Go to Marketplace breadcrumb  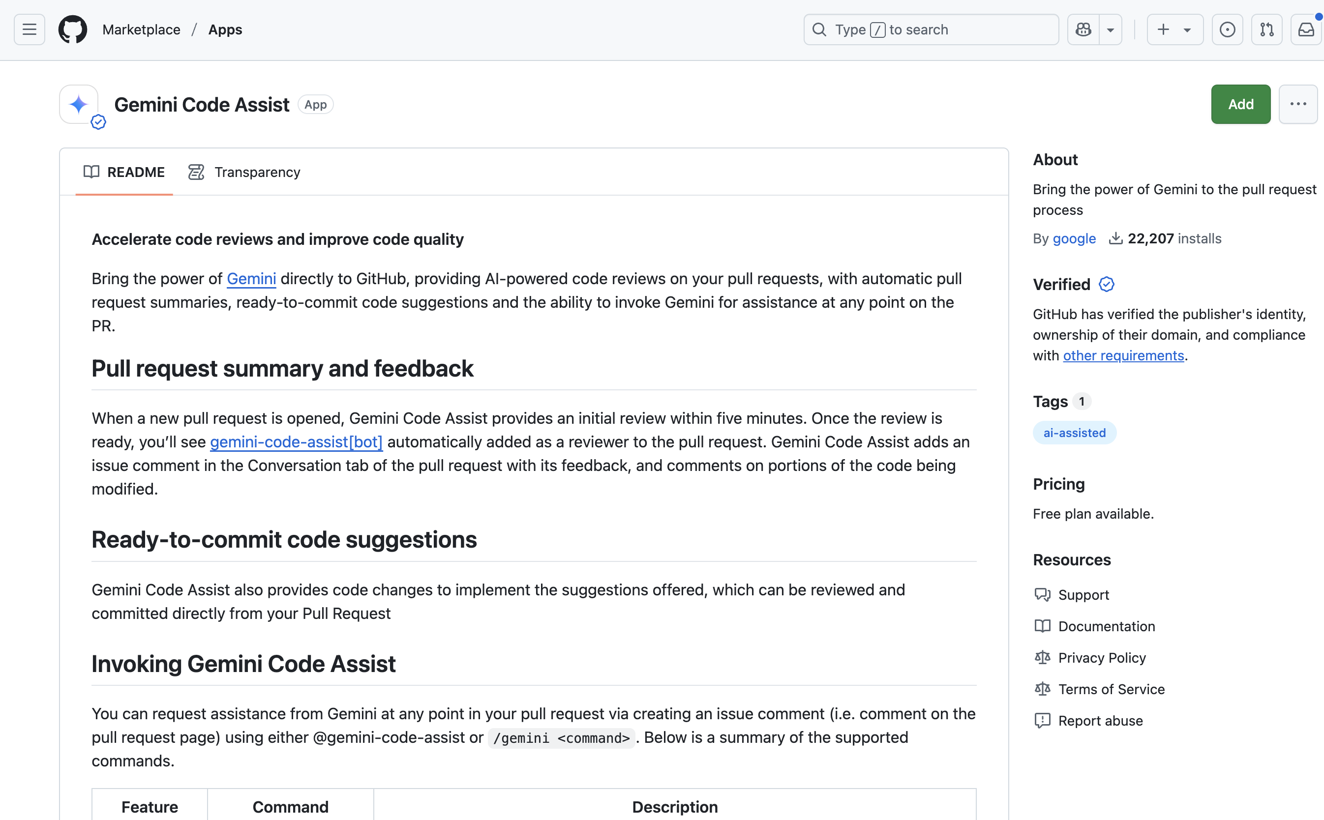pyautogui.click(x=141, y=30)
